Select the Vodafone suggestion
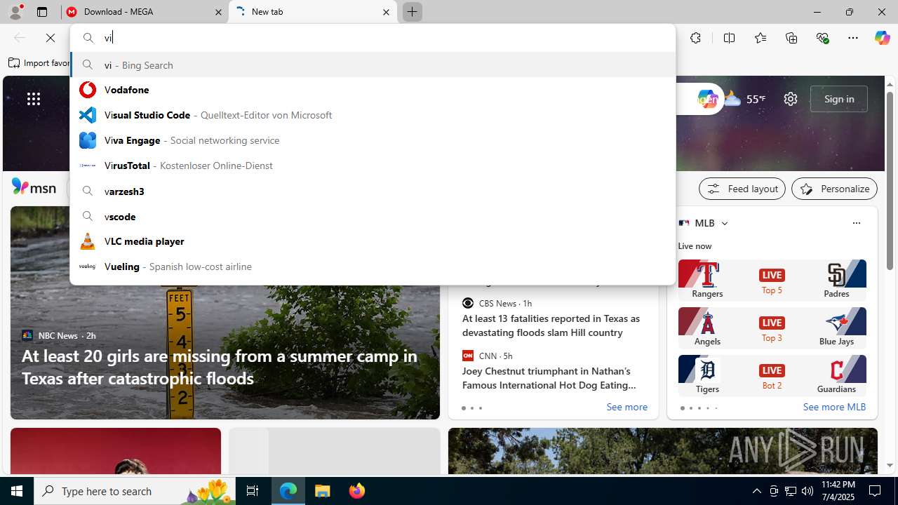Screen dimensions: 898x505 click(x=373, y=90)
